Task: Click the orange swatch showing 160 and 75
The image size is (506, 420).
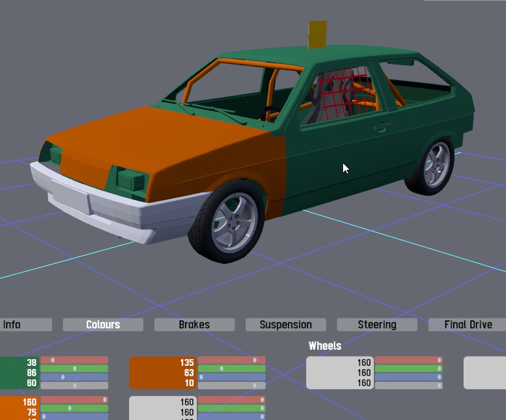Action: pyautogui.click(x=19, y=408)
